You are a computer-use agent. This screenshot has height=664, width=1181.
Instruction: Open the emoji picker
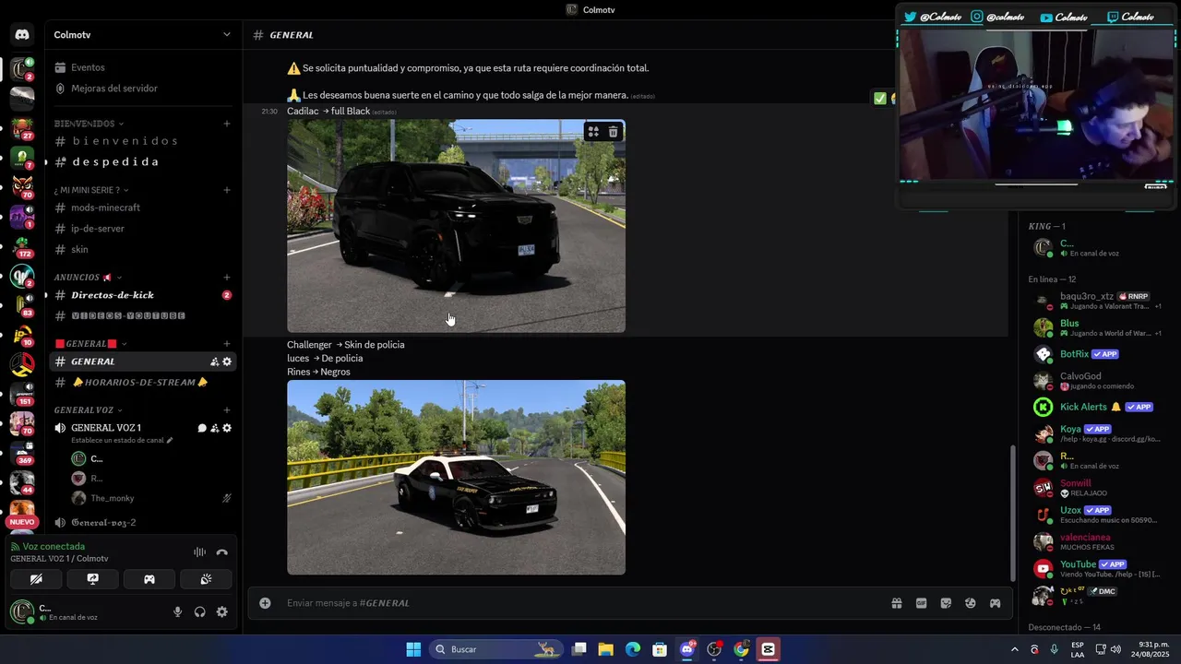click(971, 603)
